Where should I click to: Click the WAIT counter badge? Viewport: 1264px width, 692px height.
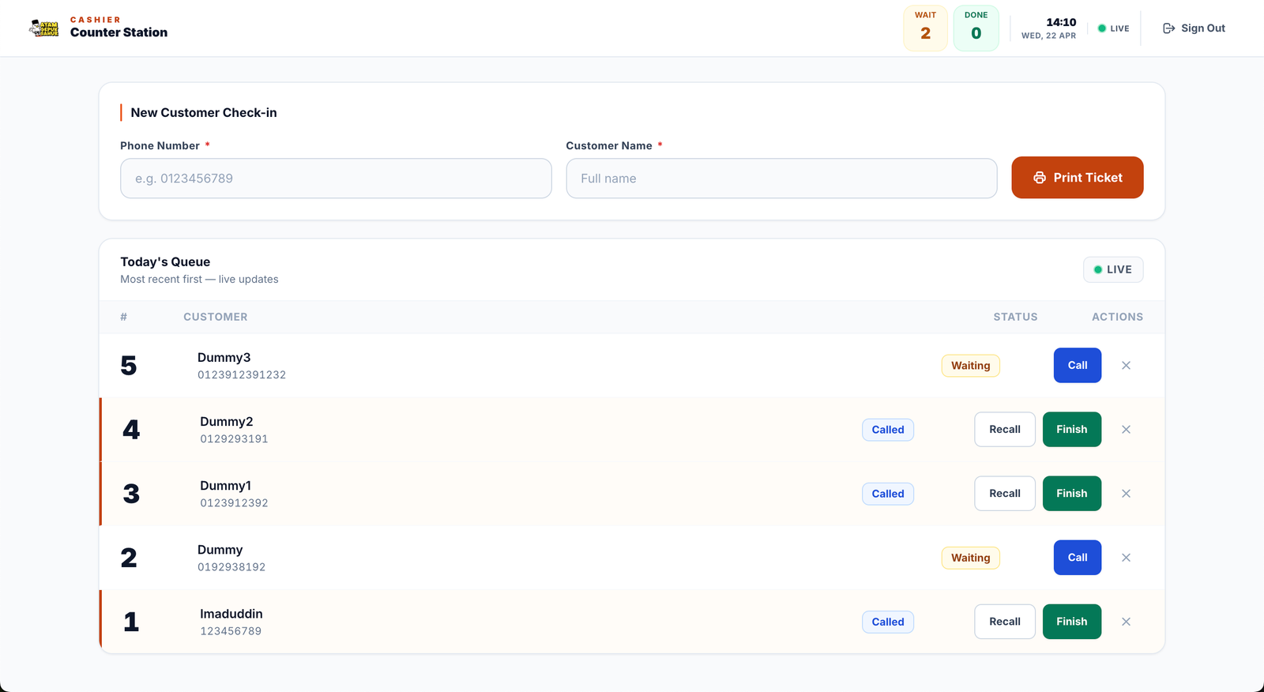925,28
